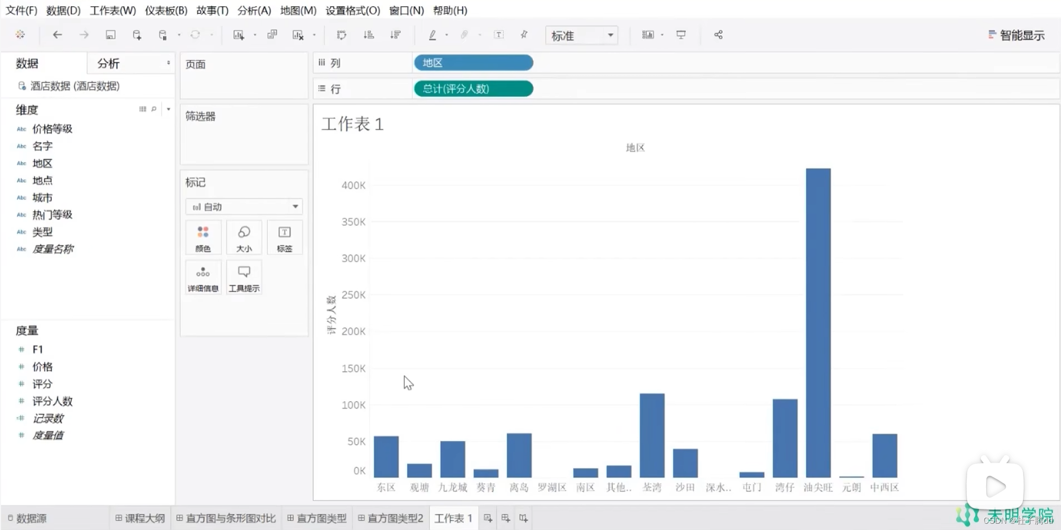The image size is (1061, 530).
Task: Open dropdown next to new worksheet icon
Action: click(255, 35)
